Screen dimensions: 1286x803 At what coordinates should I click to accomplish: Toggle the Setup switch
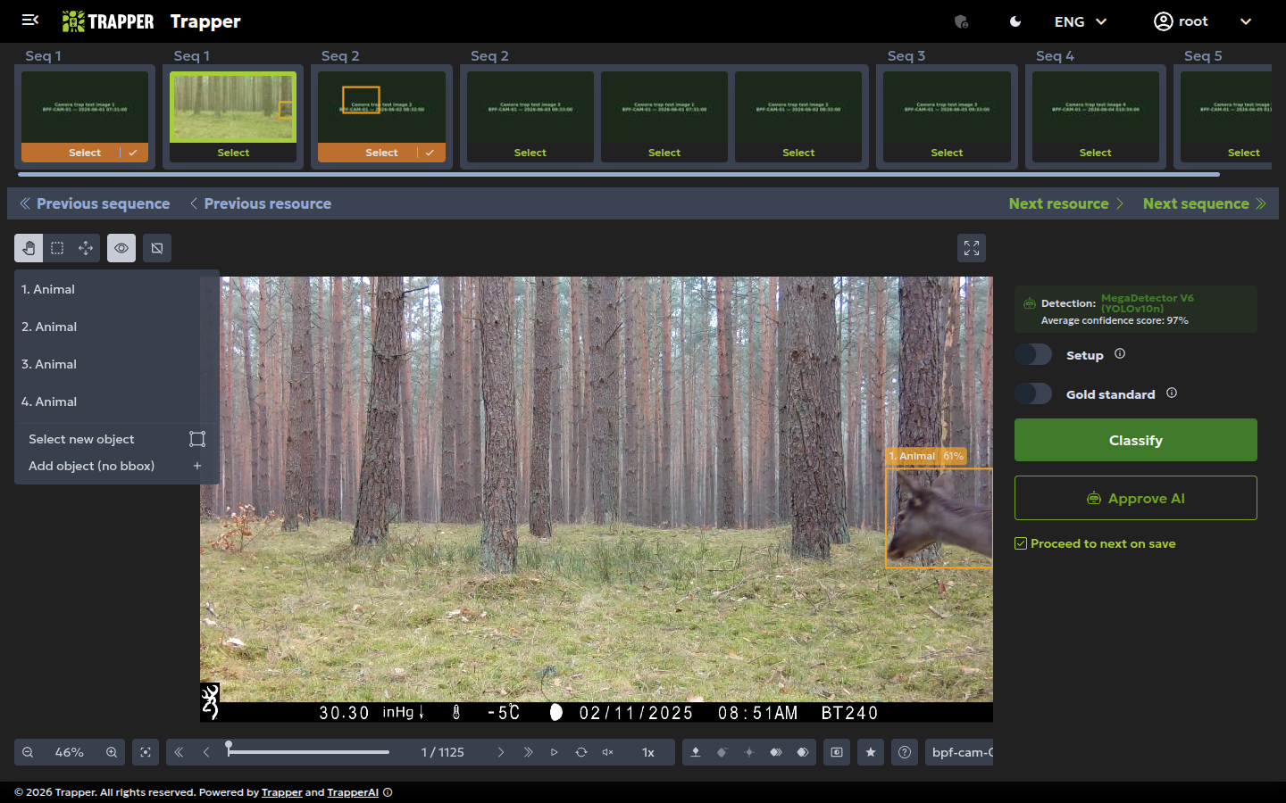tap(1033, 354)
